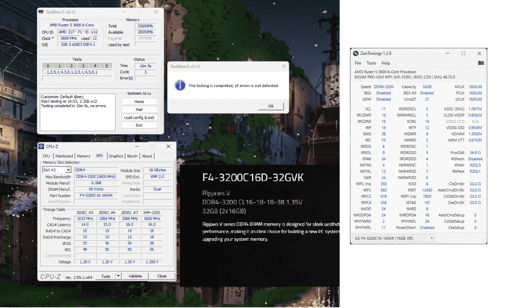
Task: Close the ZenTimings window
Action: (479, 54)
